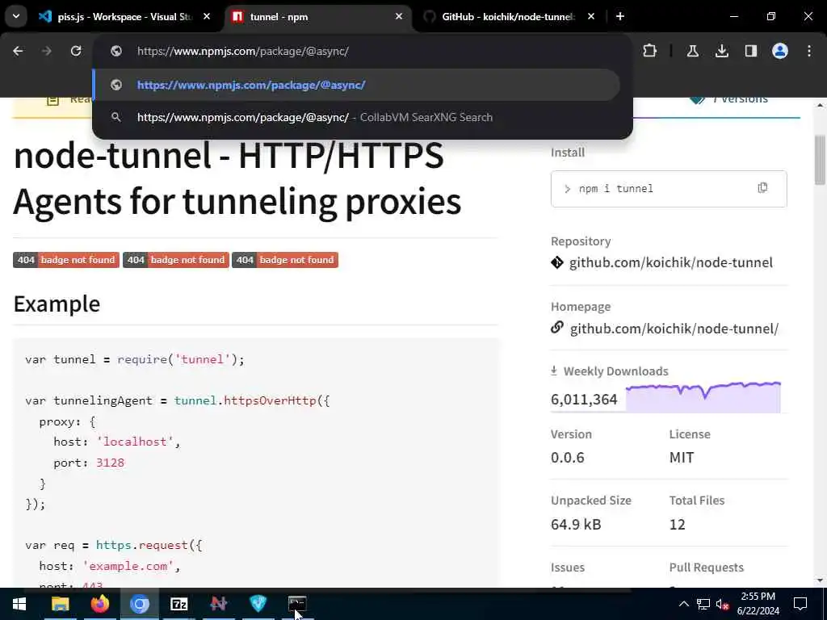Open the red N app taskbar icon
Image resolution: width=827 pixels, height=620 pixels.
pyautogui.click(x=218, y=604)
